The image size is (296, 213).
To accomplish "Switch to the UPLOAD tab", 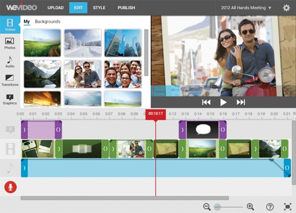I will 55,8.
